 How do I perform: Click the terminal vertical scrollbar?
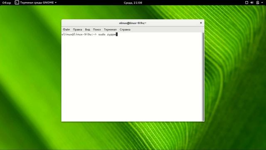(x=203, y=77)
